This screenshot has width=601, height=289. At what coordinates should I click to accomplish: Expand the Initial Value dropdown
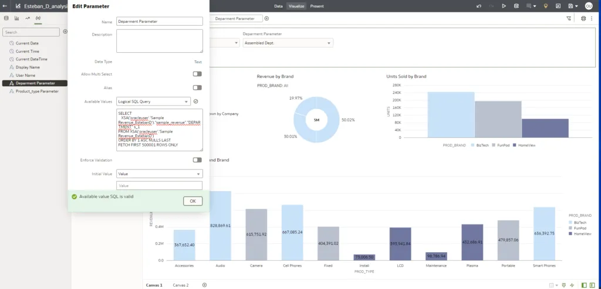[159, 174]
